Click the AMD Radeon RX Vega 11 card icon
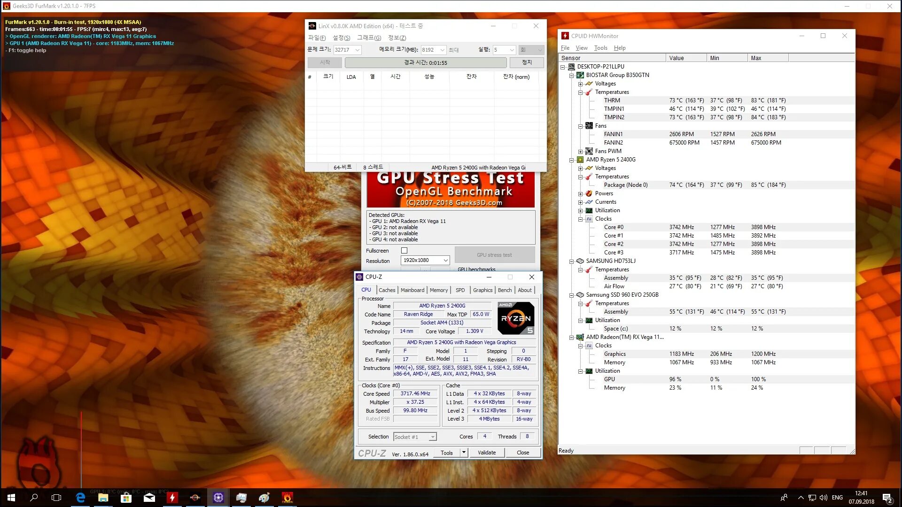The height and width of the screenshot is (507, 902). (580, 337)
